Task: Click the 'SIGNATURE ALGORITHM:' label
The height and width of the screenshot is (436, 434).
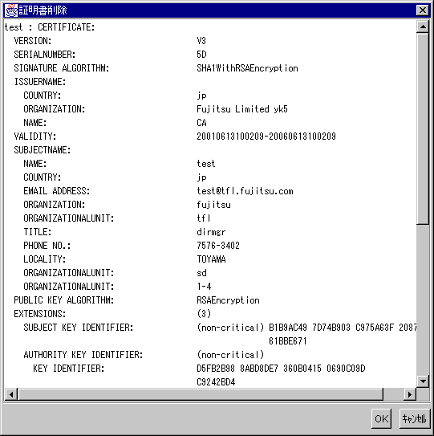Action: point(62,68)
